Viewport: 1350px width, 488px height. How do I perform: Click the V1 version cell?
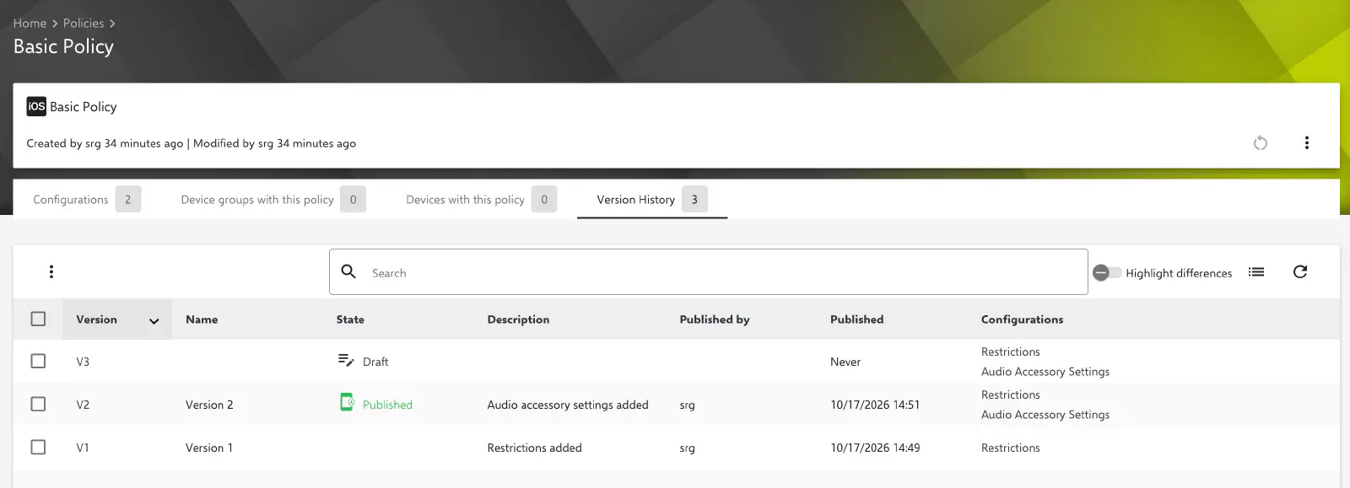coord(83,448)
